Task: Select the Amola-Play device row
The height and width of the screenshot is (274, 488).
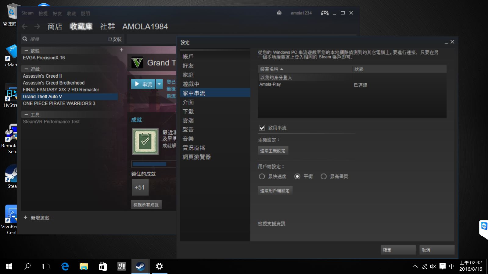Action: pos(352,85)
